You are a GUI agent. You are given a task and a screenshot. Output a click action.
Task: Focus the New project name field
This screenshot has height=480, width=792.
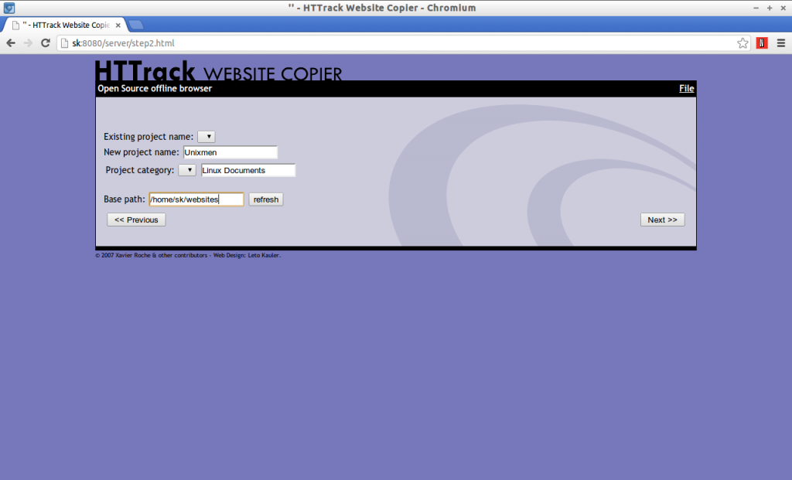(x=230, y=152)
